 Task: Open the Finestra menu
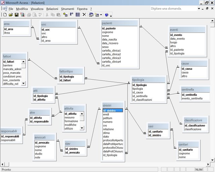[82, 9]
